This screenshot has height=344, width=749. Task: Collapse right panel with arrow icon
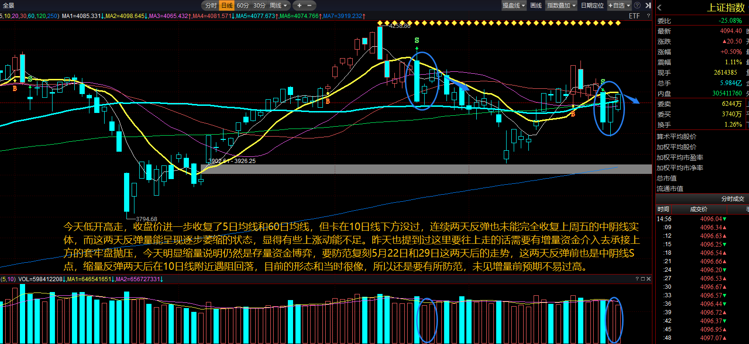[x=648, y=6]
